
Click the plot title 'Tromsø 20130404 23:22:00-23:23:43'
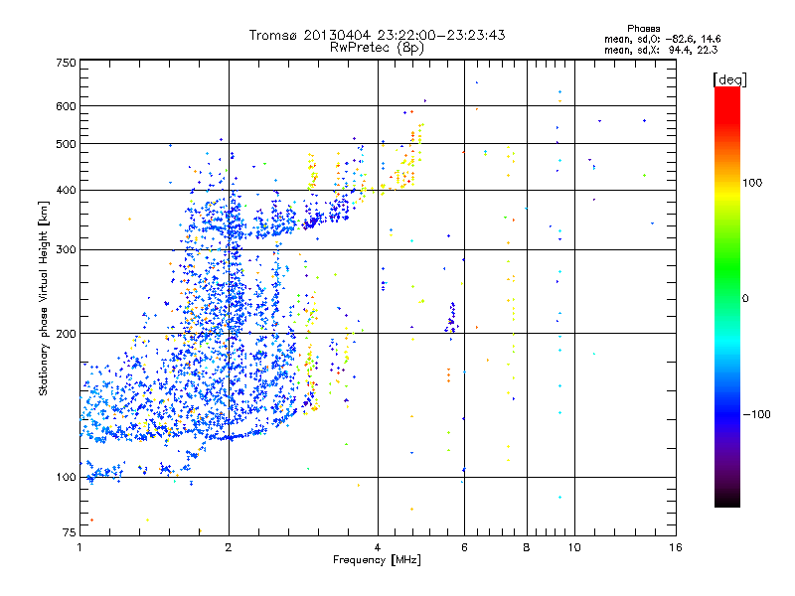[x=377, y=35]
